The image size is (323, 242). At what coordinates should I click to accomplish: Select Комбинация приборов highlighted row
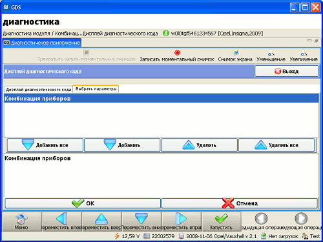click(161, 99)
